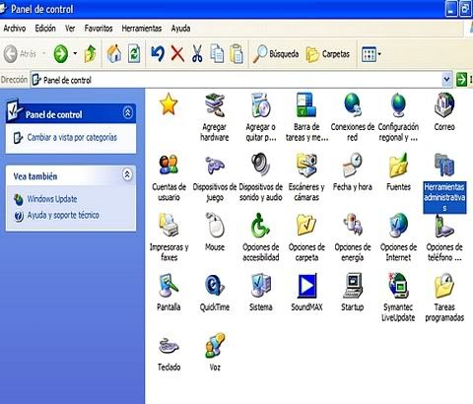The width and height of the screenshot is (473, 404).
Task: Open the Edición menu
Action: point(45,29)
